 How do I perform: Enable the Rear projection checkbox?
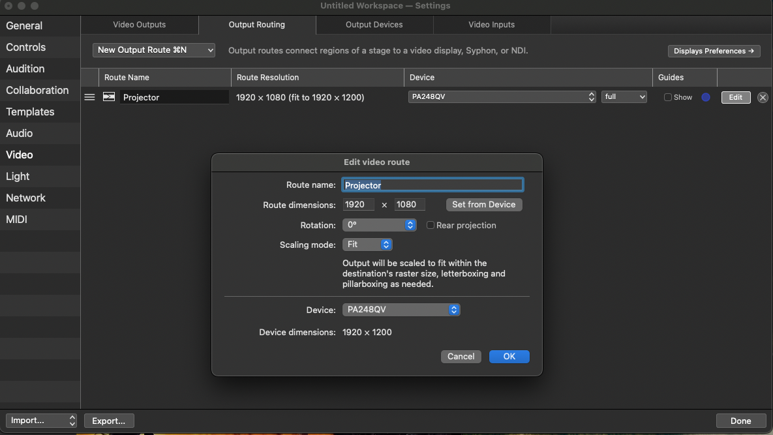[431, 226]
